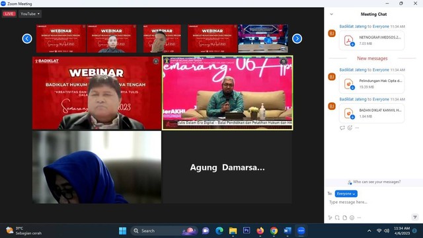423x238 pixels.
Task: Click the send message arrow icon
Action: [415, 217]
